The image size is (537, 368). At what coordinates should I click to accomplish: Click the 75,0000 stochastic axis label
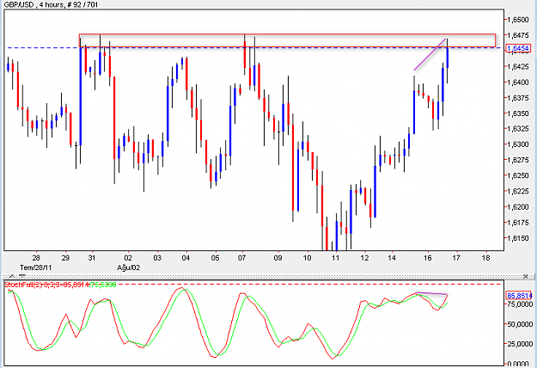pos(521,304)
